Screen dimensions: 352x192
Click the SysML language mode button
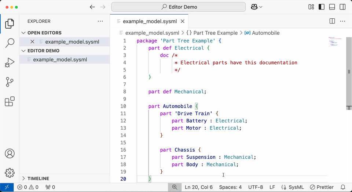(293, 187)
